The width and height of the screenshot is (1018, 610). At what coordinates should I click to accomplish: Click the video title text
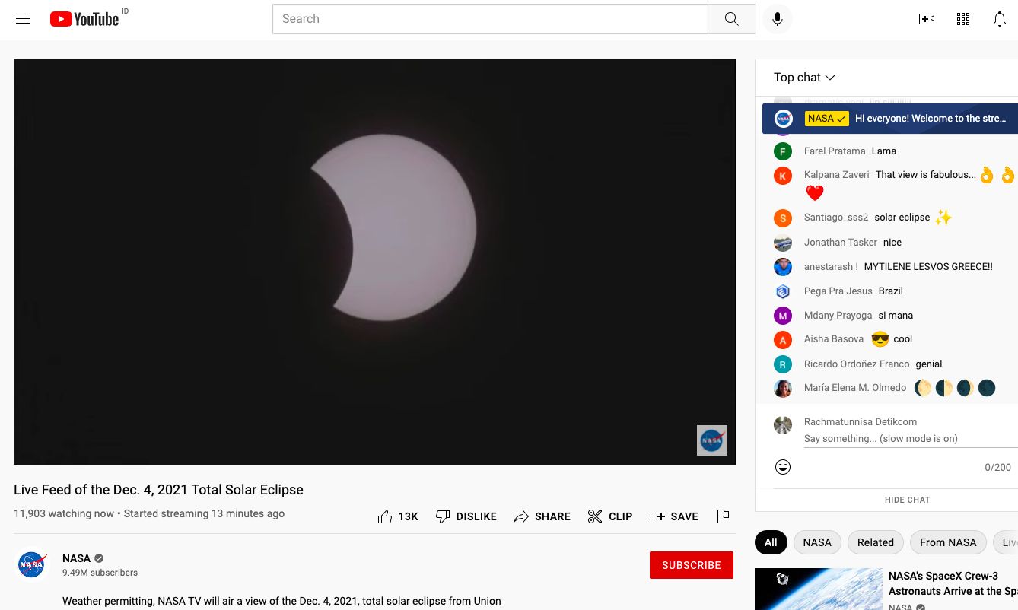[x=158, y=490]
